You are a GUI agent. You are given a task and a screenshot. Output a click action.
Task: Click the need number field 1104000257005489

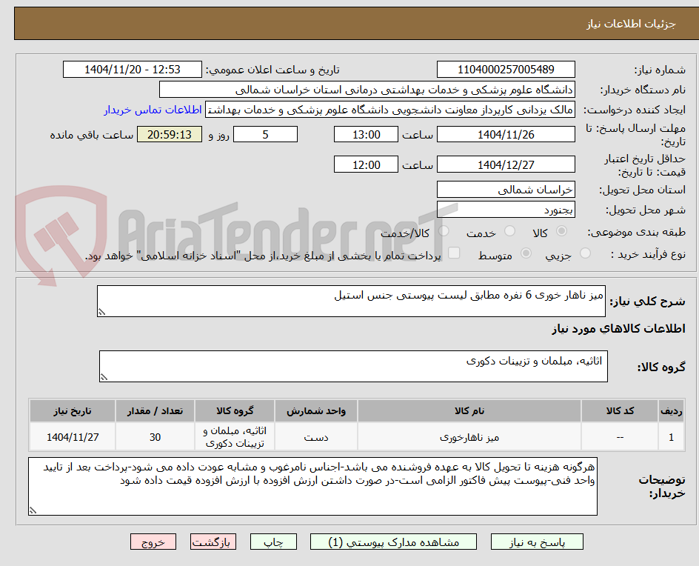[506, 70]
